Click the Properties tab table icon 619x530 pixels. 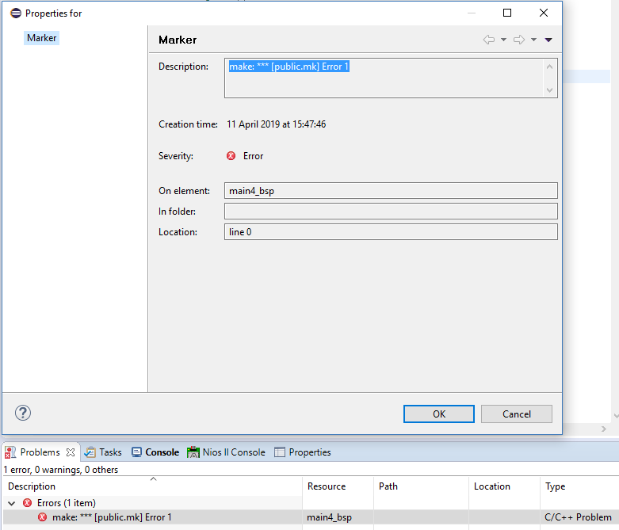280,452
